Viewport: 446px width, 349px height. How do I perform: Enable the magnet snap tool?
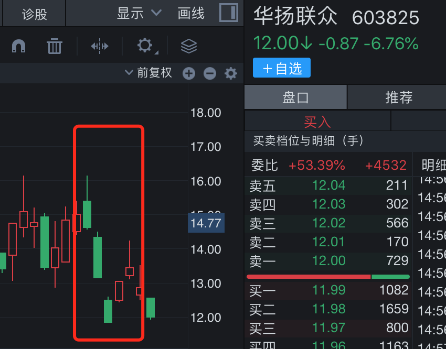coord(18,47)
